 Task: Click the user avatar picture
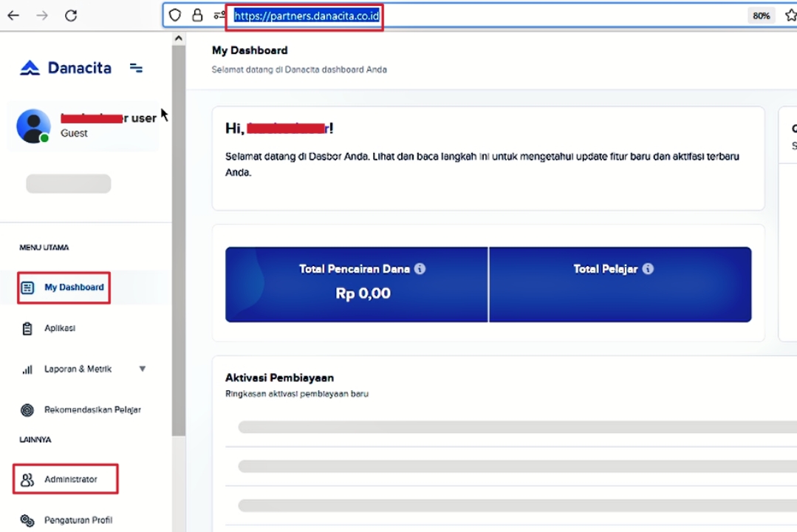tap(33, 126)
